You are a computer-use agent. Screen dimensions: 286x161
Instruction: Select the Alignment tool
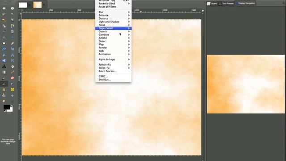(x=4, y=43)
